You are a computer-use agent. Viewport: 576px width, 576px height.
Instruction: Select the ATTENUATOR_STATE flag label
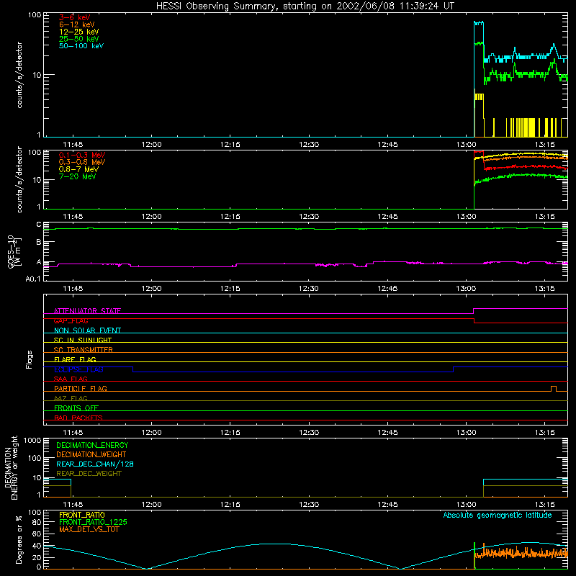point(87,311)
